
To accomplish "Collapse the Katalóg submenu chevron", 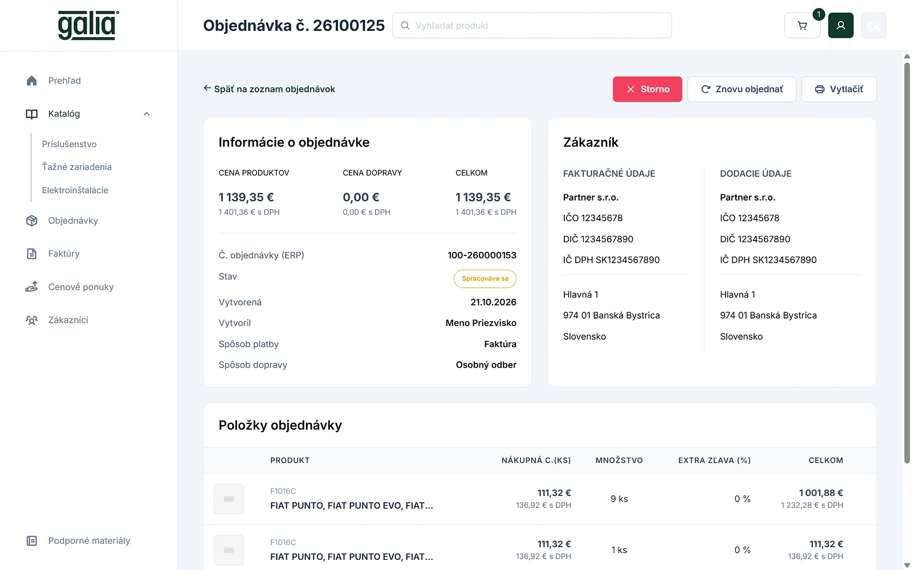I will pos(146,114).
